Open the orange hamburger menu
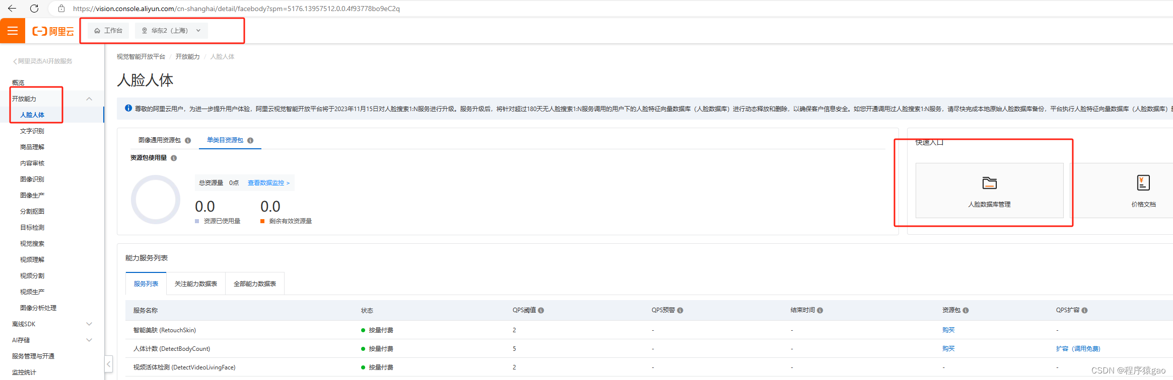Image resolution: width=1173 pixels, height=380 pixels. click(13, 31)
